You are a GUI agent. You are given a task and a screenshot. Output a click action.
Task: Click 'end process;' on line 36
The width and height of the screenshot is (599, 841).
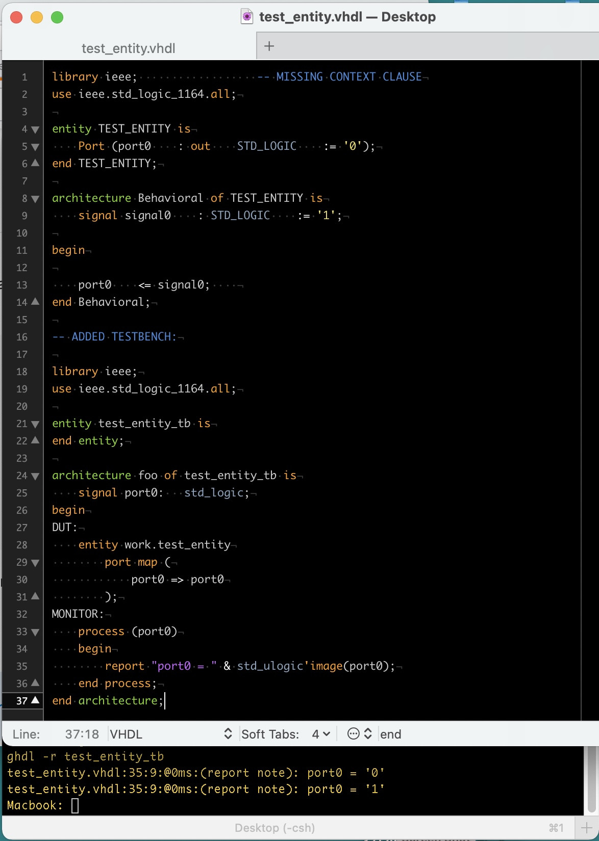pyautogui.click(x=117, y=684)
